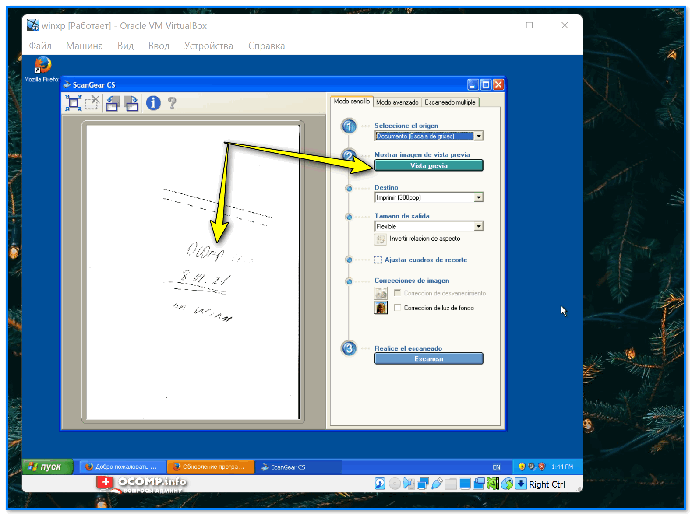Open the Escaneado multiple tab
The height and width of the screenshot is (516, 692).
point(450,102)
